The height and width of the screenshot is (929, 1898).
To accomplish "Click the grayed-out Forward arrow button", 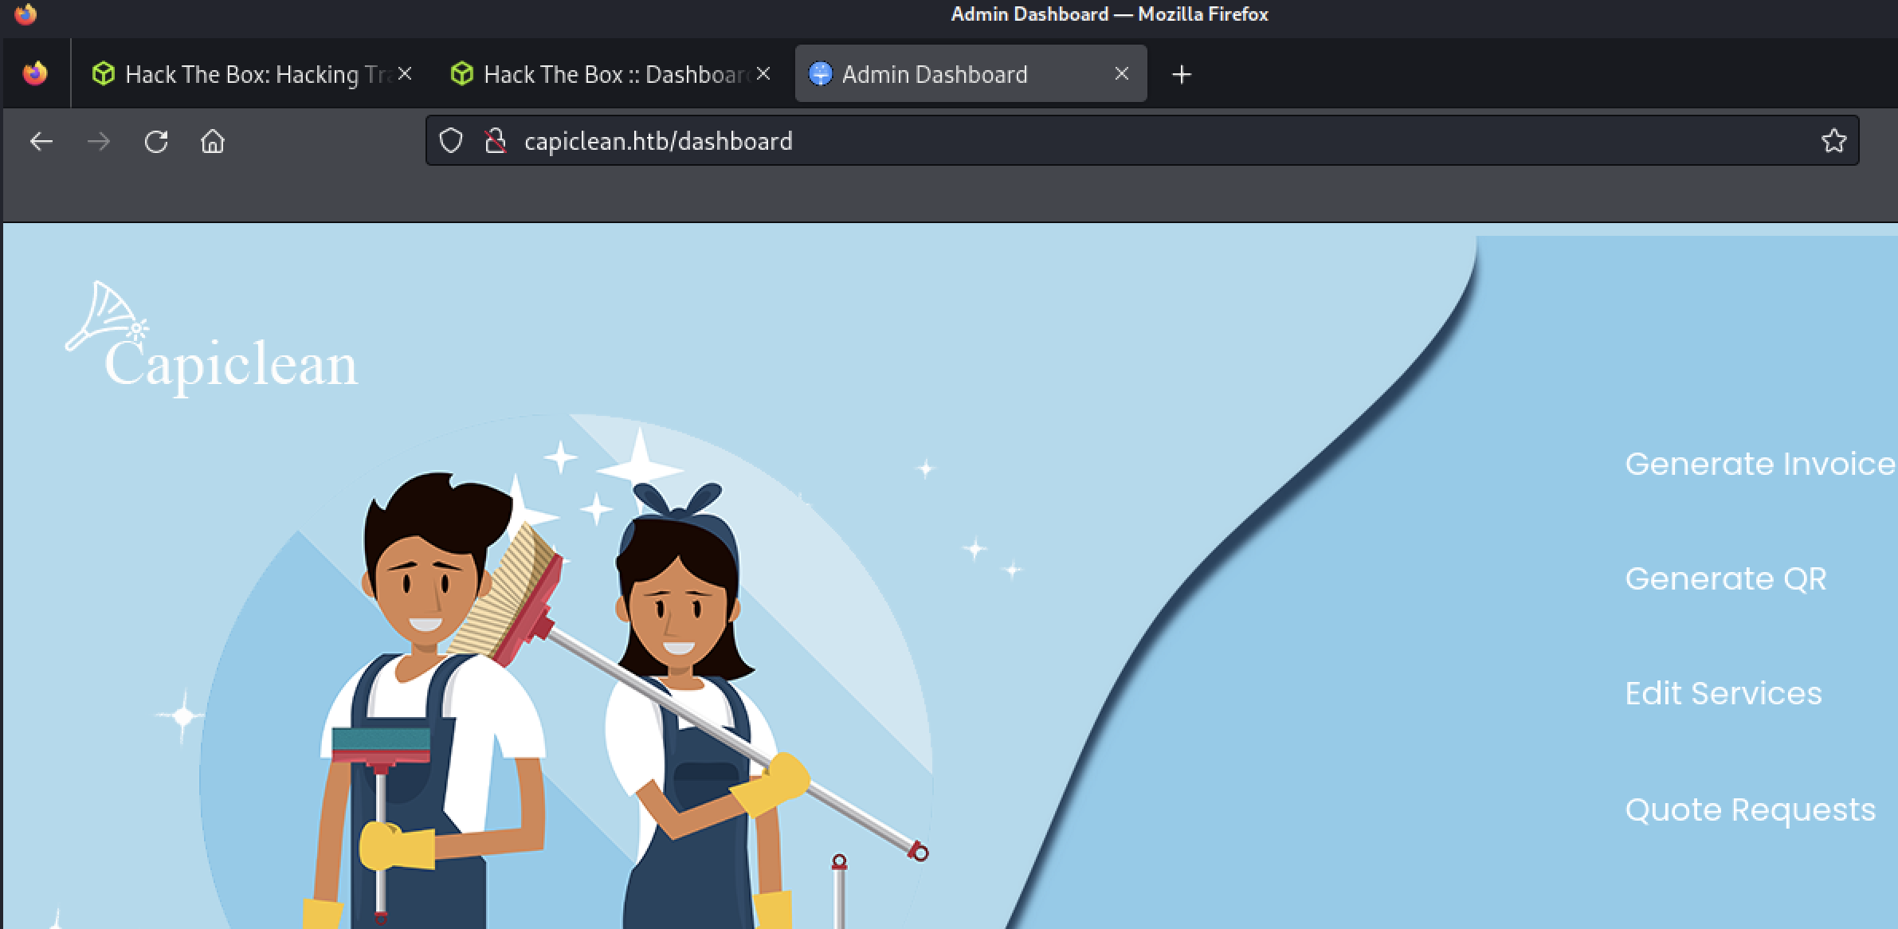I will coord(99,142).
